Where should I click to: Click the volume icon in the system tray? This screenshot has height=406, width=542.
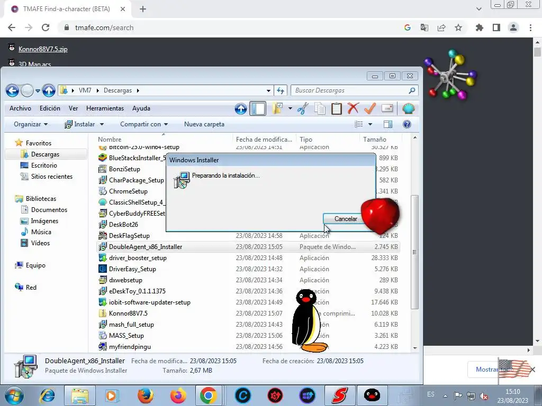tap(484, 395)
